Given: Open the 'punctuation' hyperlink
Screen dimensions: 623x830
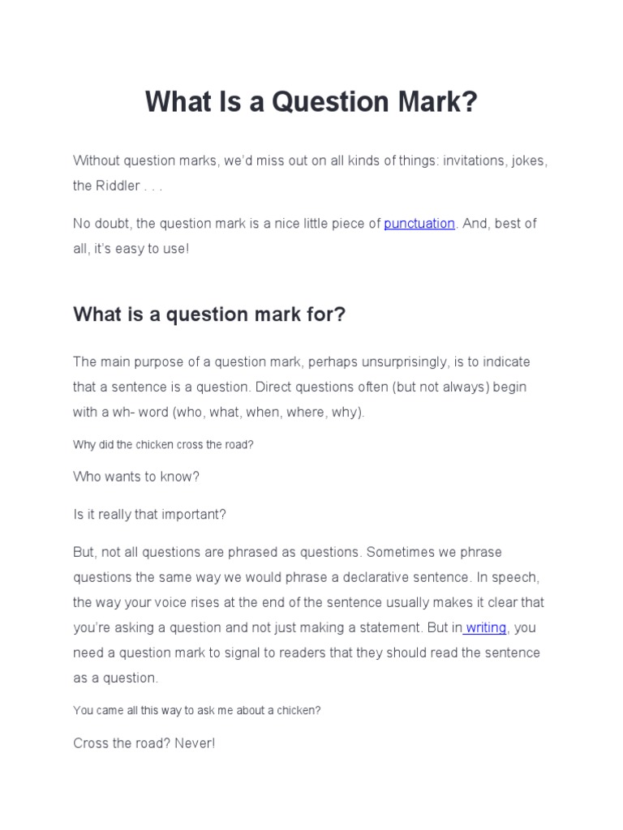Looking at the screenshot, I should tap(419, 224).
